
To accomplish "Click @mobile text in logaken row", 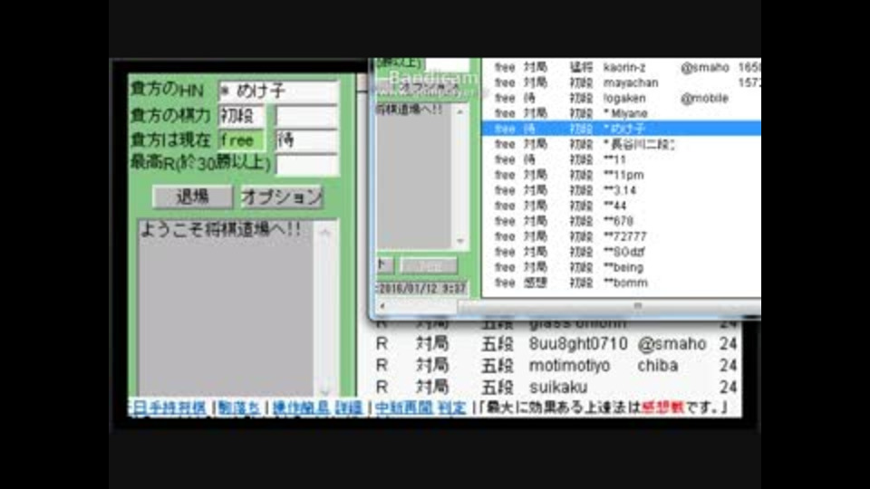I will coord(704,98).
